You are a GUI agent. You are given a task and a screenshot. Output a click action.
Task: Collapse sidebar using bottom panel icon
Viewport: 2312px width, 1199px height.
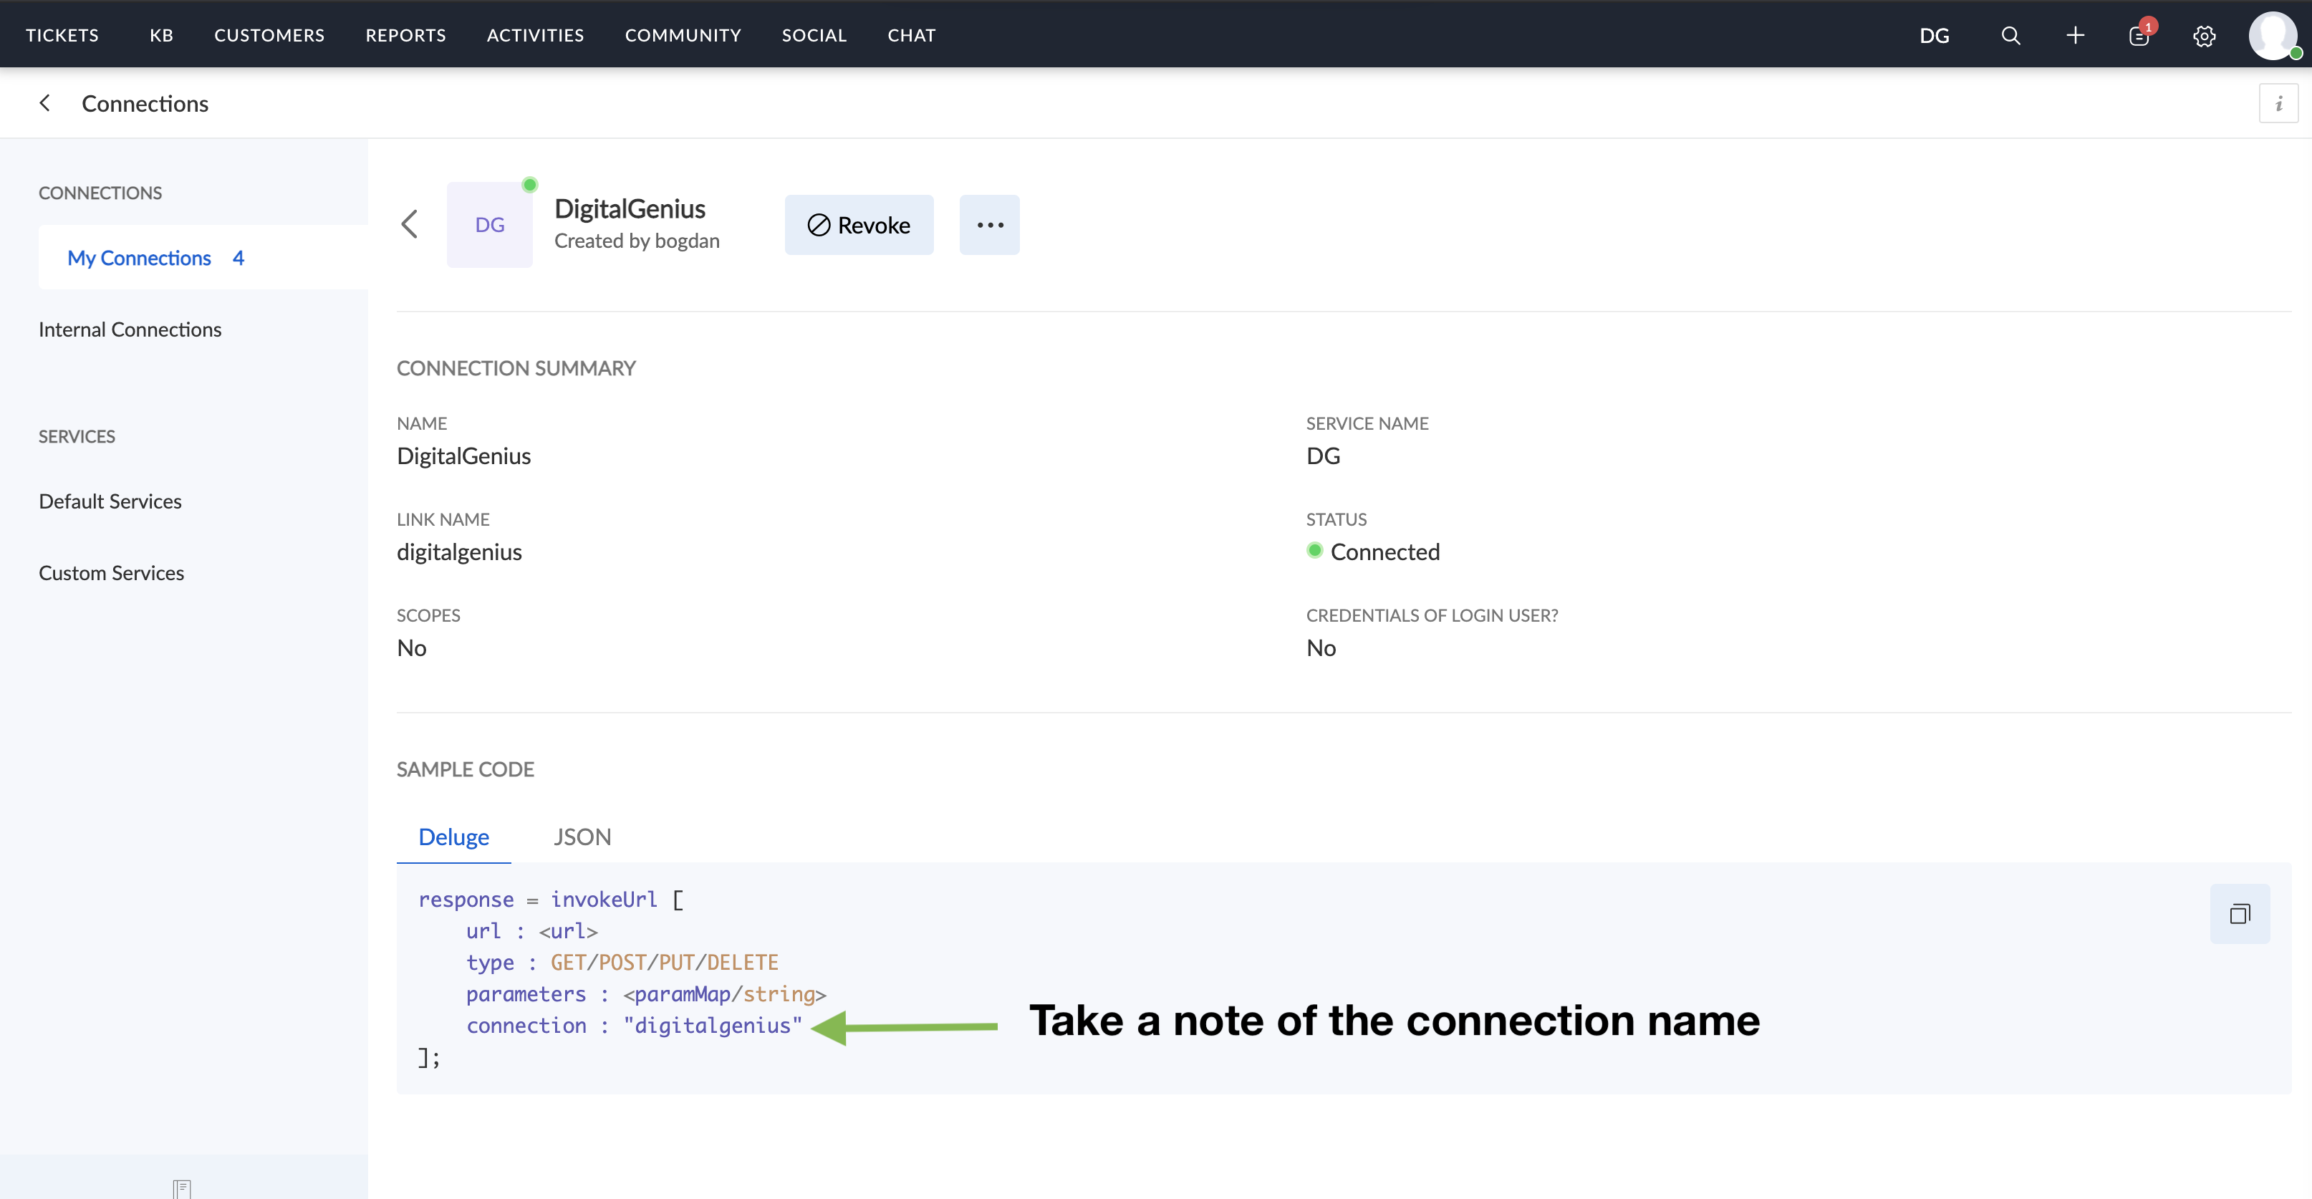(x=182, y=1188)
